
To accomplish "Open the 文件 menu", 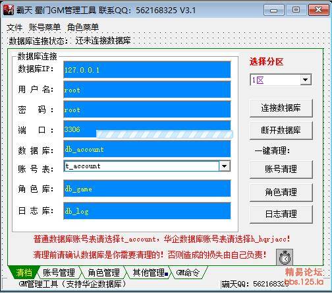I will pyautogui.click(x=14, y=28).
